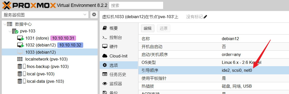The height and width of the screenshot is (94, 289).
Task: Click the gear icon beside server view
Action: 94,15
